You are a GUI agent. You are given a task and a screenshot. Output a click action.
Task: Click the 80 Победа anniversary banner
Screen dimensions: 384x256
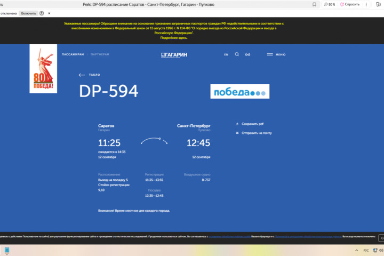click(43, 69)
